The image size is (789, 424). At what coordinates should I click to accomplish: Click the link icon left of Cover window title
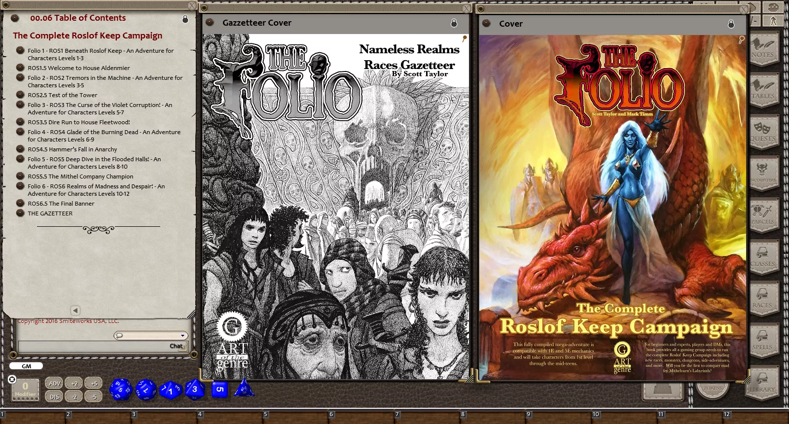[486, 23]
